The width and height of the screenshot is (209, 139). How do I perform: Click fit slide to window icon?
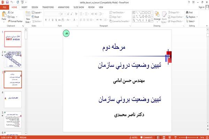(207, 137)
